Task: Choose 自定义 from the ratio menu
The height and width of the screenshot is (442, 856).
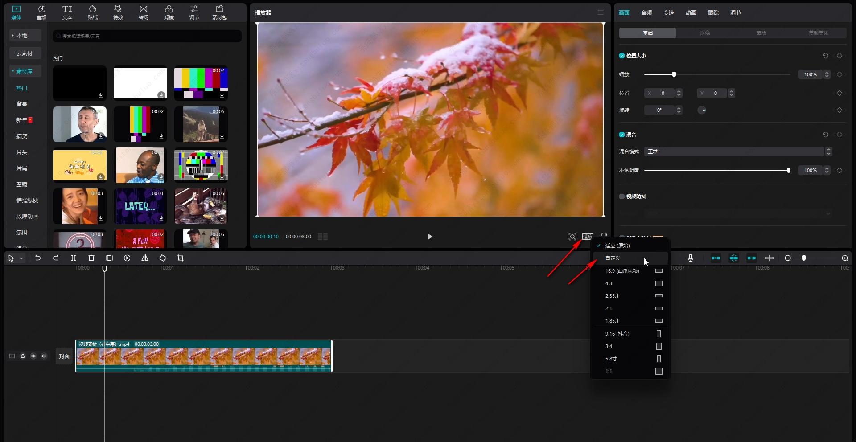Action: coord(613,258)
